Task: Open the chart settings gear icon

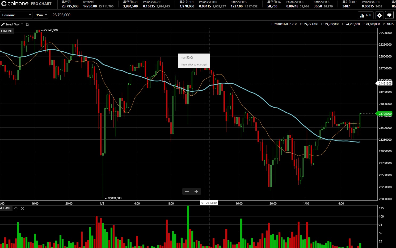Action: 380,15
